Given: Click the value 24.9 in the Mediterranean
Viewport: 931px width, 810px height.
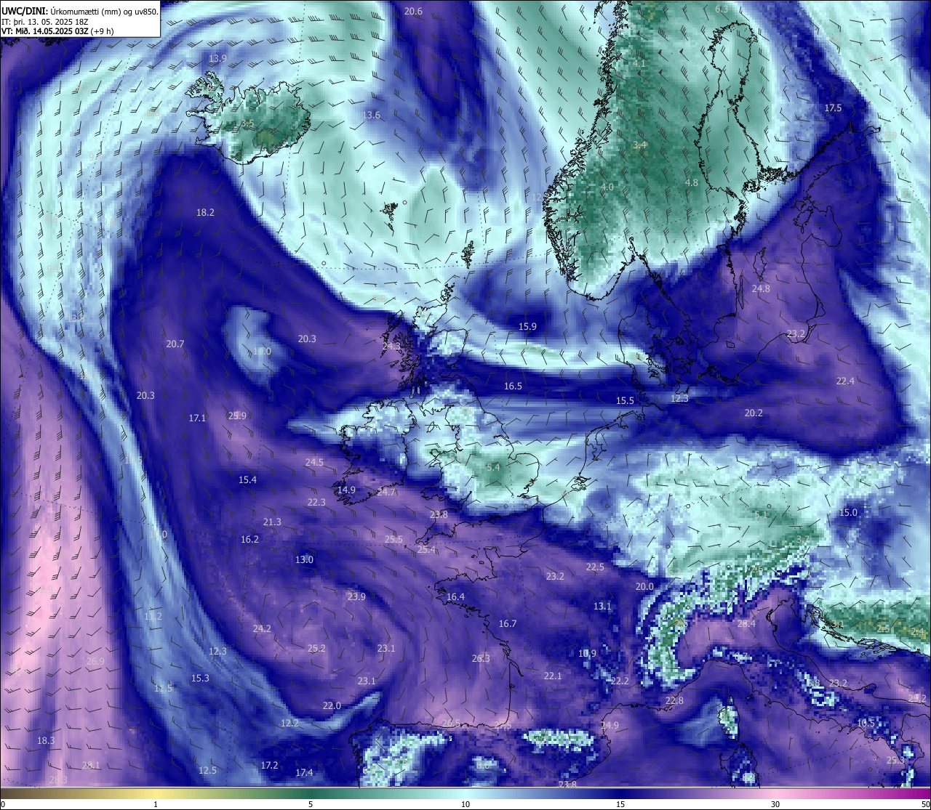Looking at the screenshot, I should point(610,725).
